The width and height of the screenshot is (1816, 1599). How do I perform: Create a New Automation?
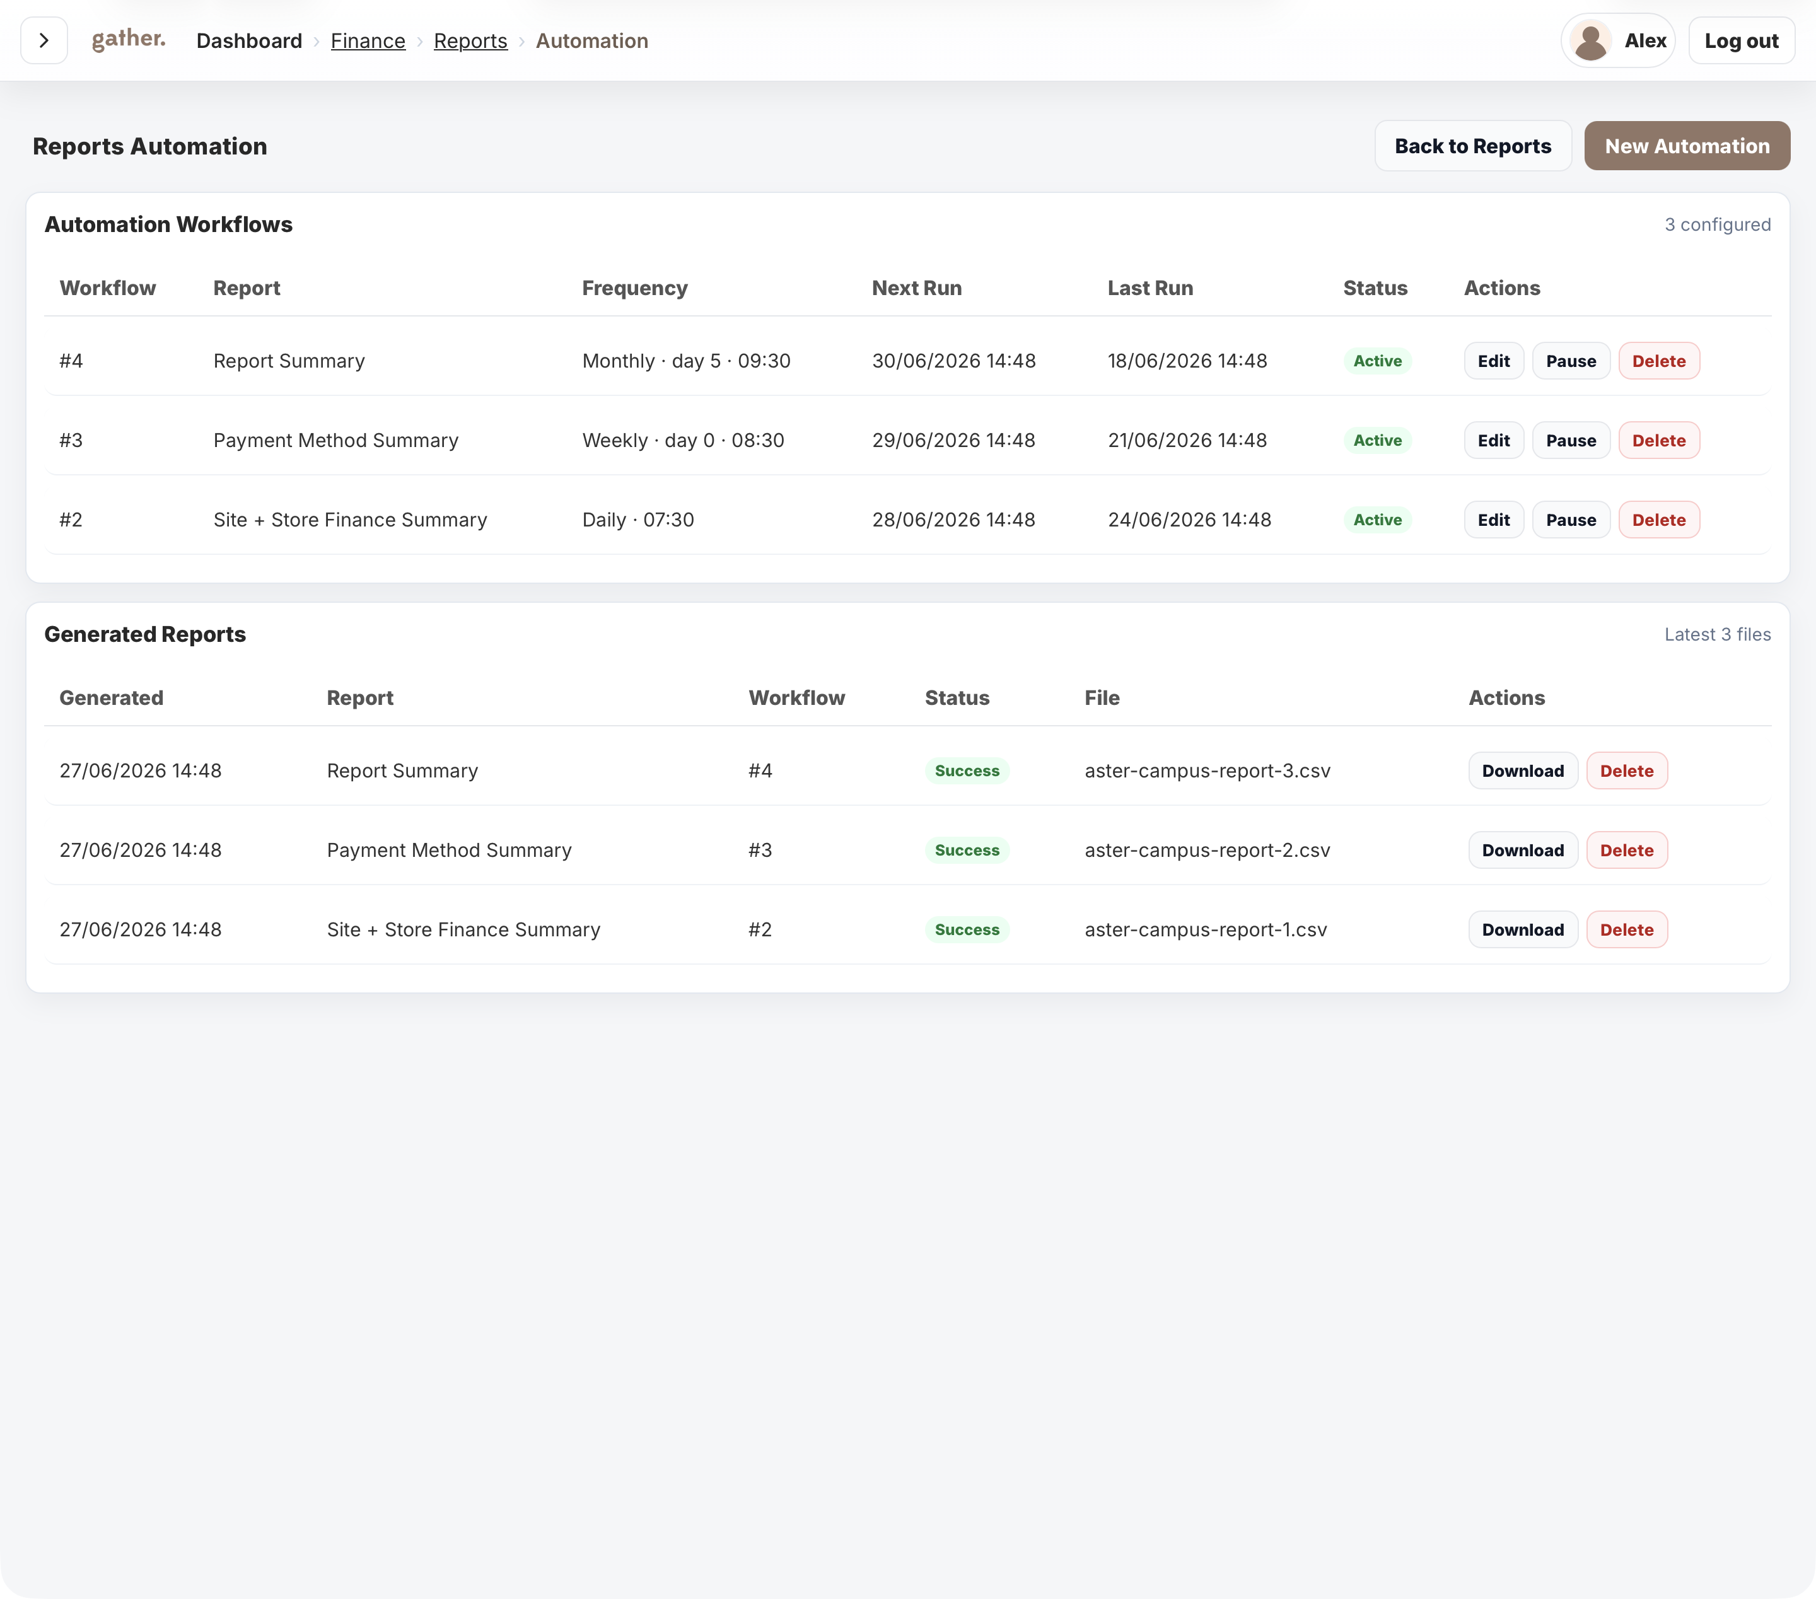(1686, 146)
